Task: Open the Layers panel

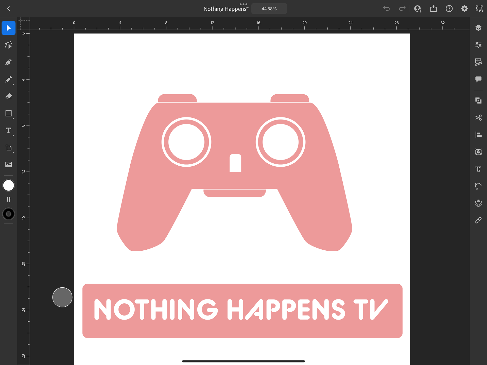Action: [x=478, y=28]
